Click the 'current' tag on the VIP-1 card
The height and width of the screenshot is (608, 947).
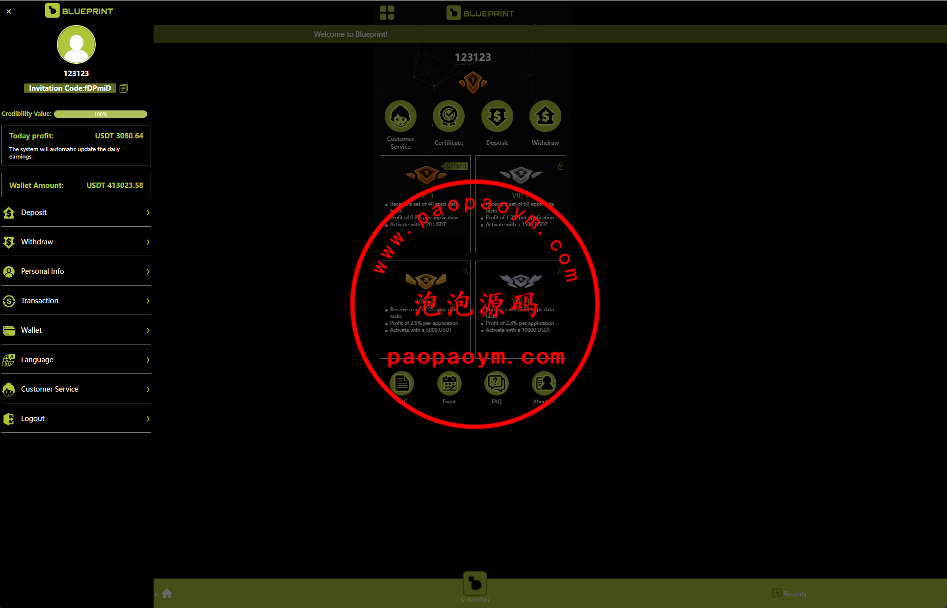click(454, 166)
